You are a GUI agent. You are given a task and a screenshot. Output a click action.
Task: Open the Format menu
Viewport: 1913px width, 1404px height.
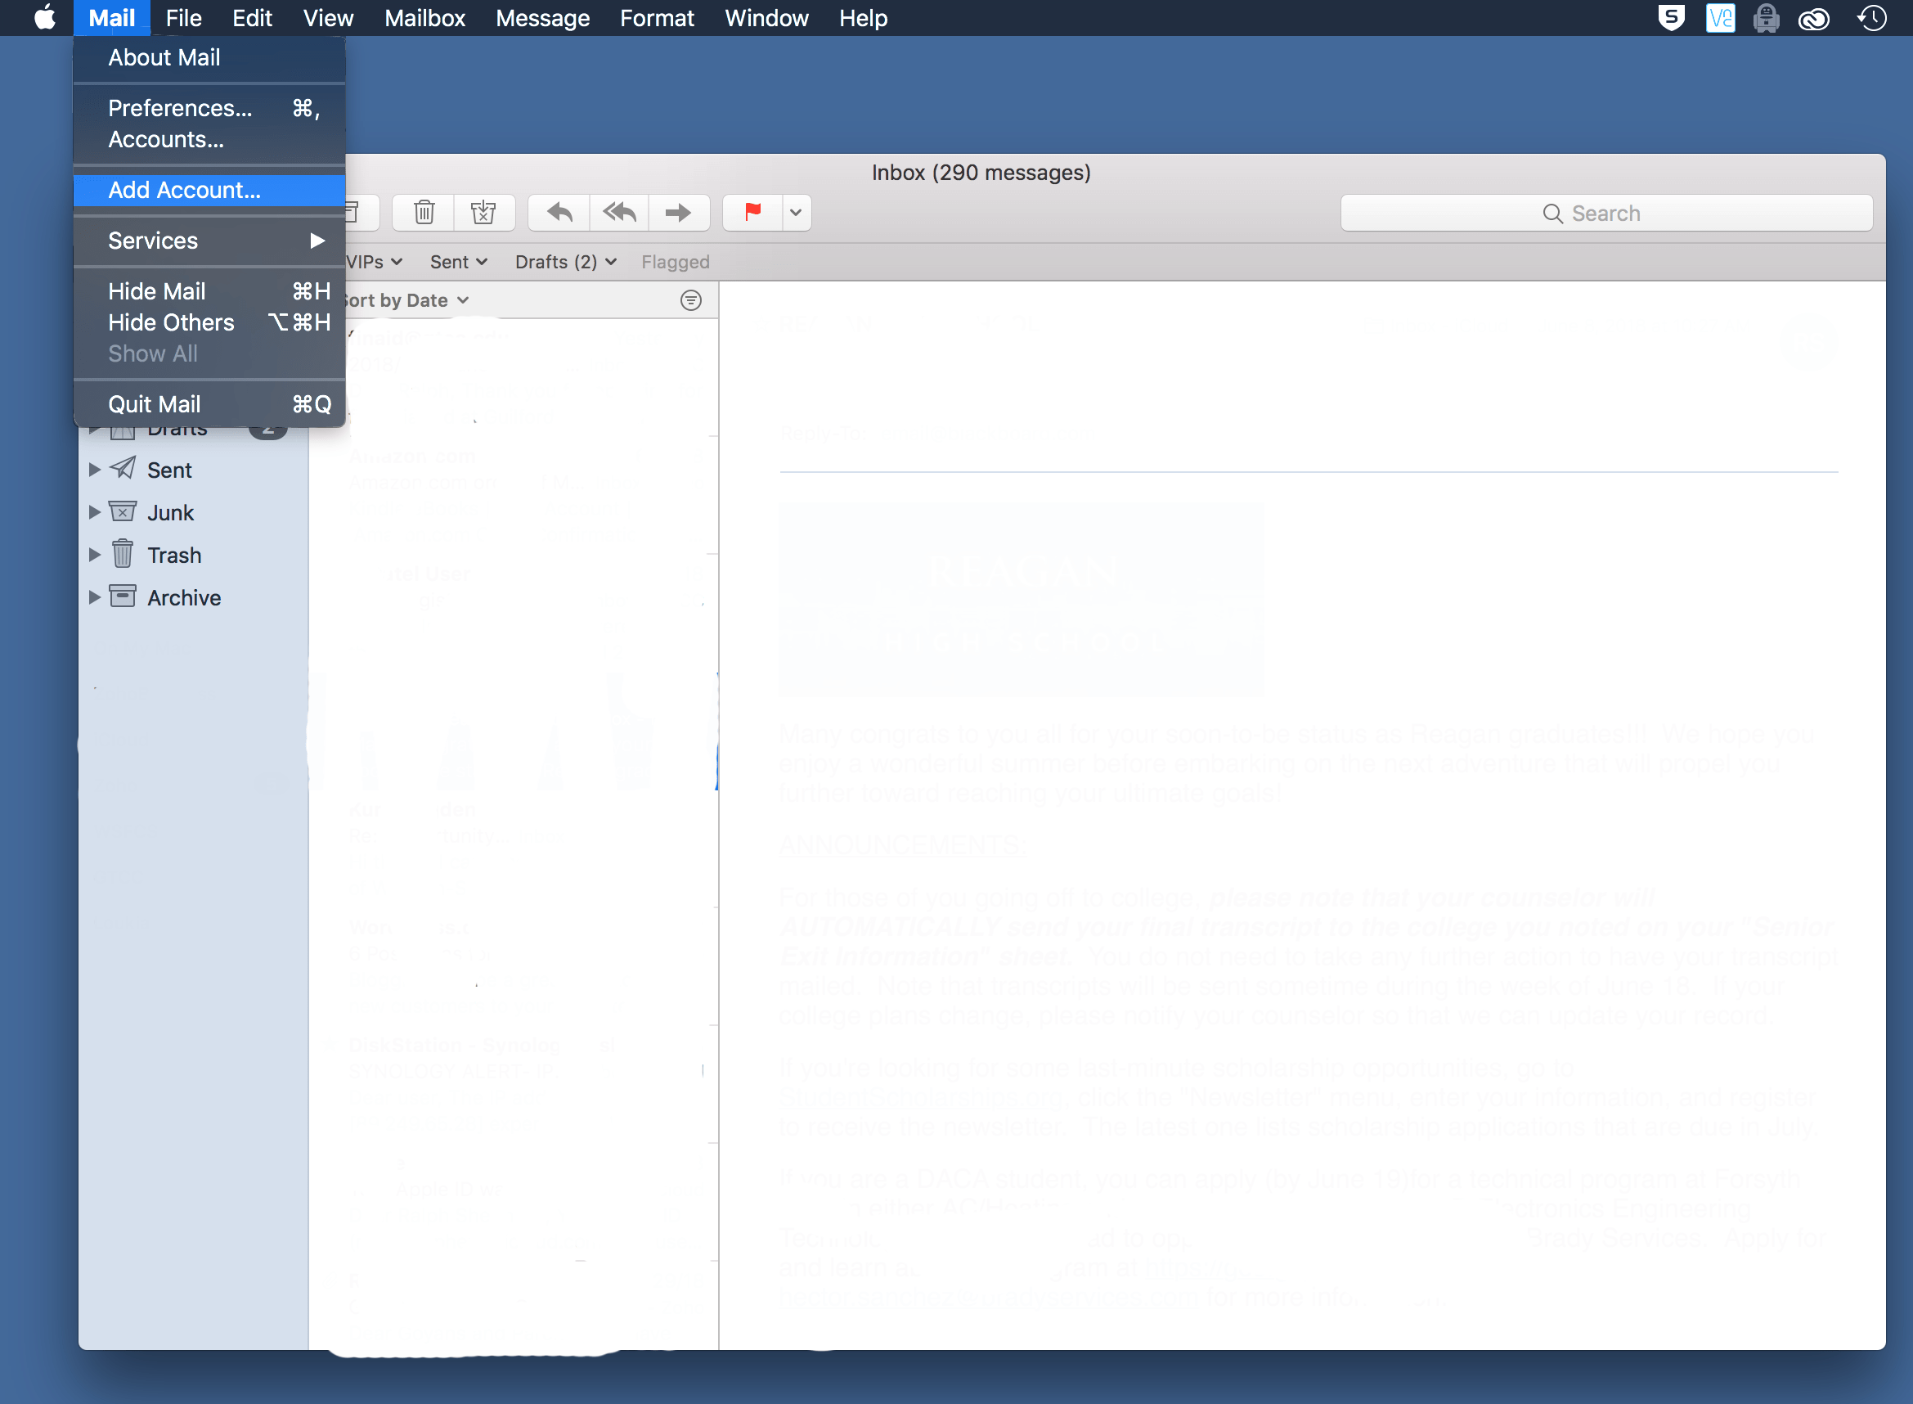click(657, 18)
